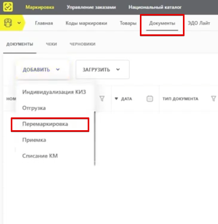
Task: Switch to the ЧЕКИ tab
Action: (x=51, y=44)
